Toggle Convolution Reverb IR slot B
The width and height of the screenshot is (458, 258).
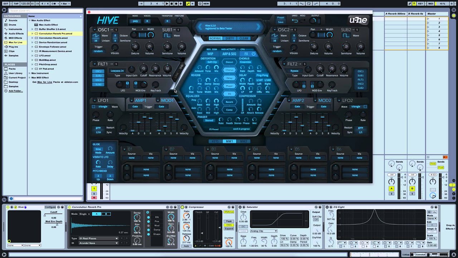[x=106, y=214]
